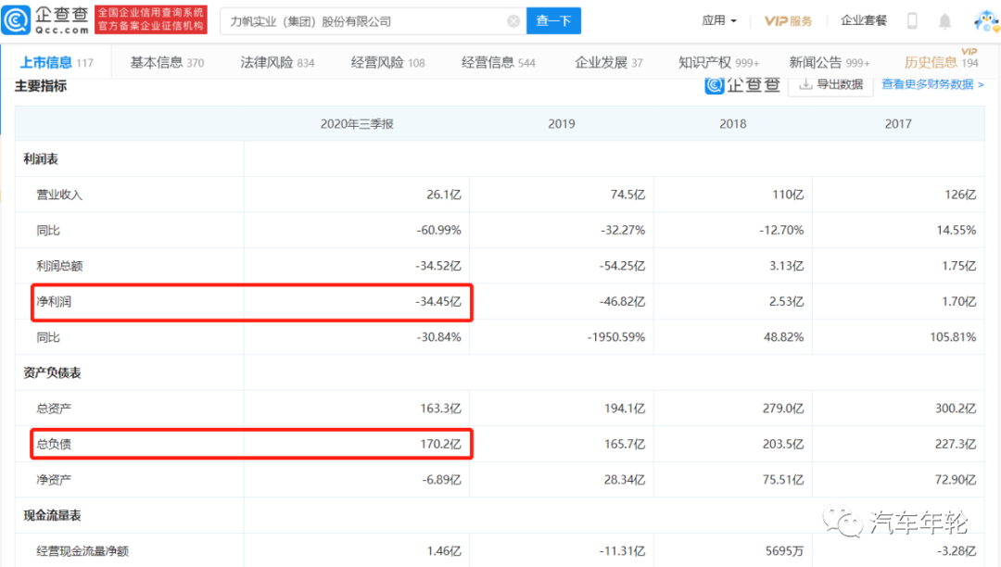
Task: Click the 营业收入 row label
Action: coord(59,195)
